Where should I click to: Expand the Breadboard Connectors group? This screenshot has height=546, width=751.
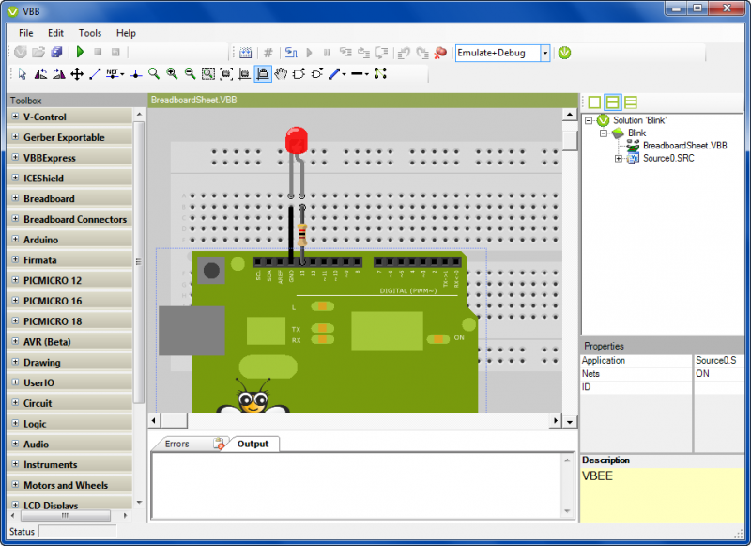[x=15, y=219]
